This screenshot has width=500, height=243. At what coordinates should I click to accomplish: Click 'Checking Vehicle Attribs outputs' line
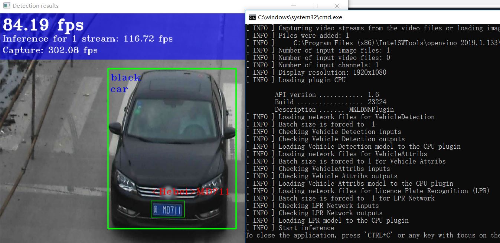(x=321, y=176)
